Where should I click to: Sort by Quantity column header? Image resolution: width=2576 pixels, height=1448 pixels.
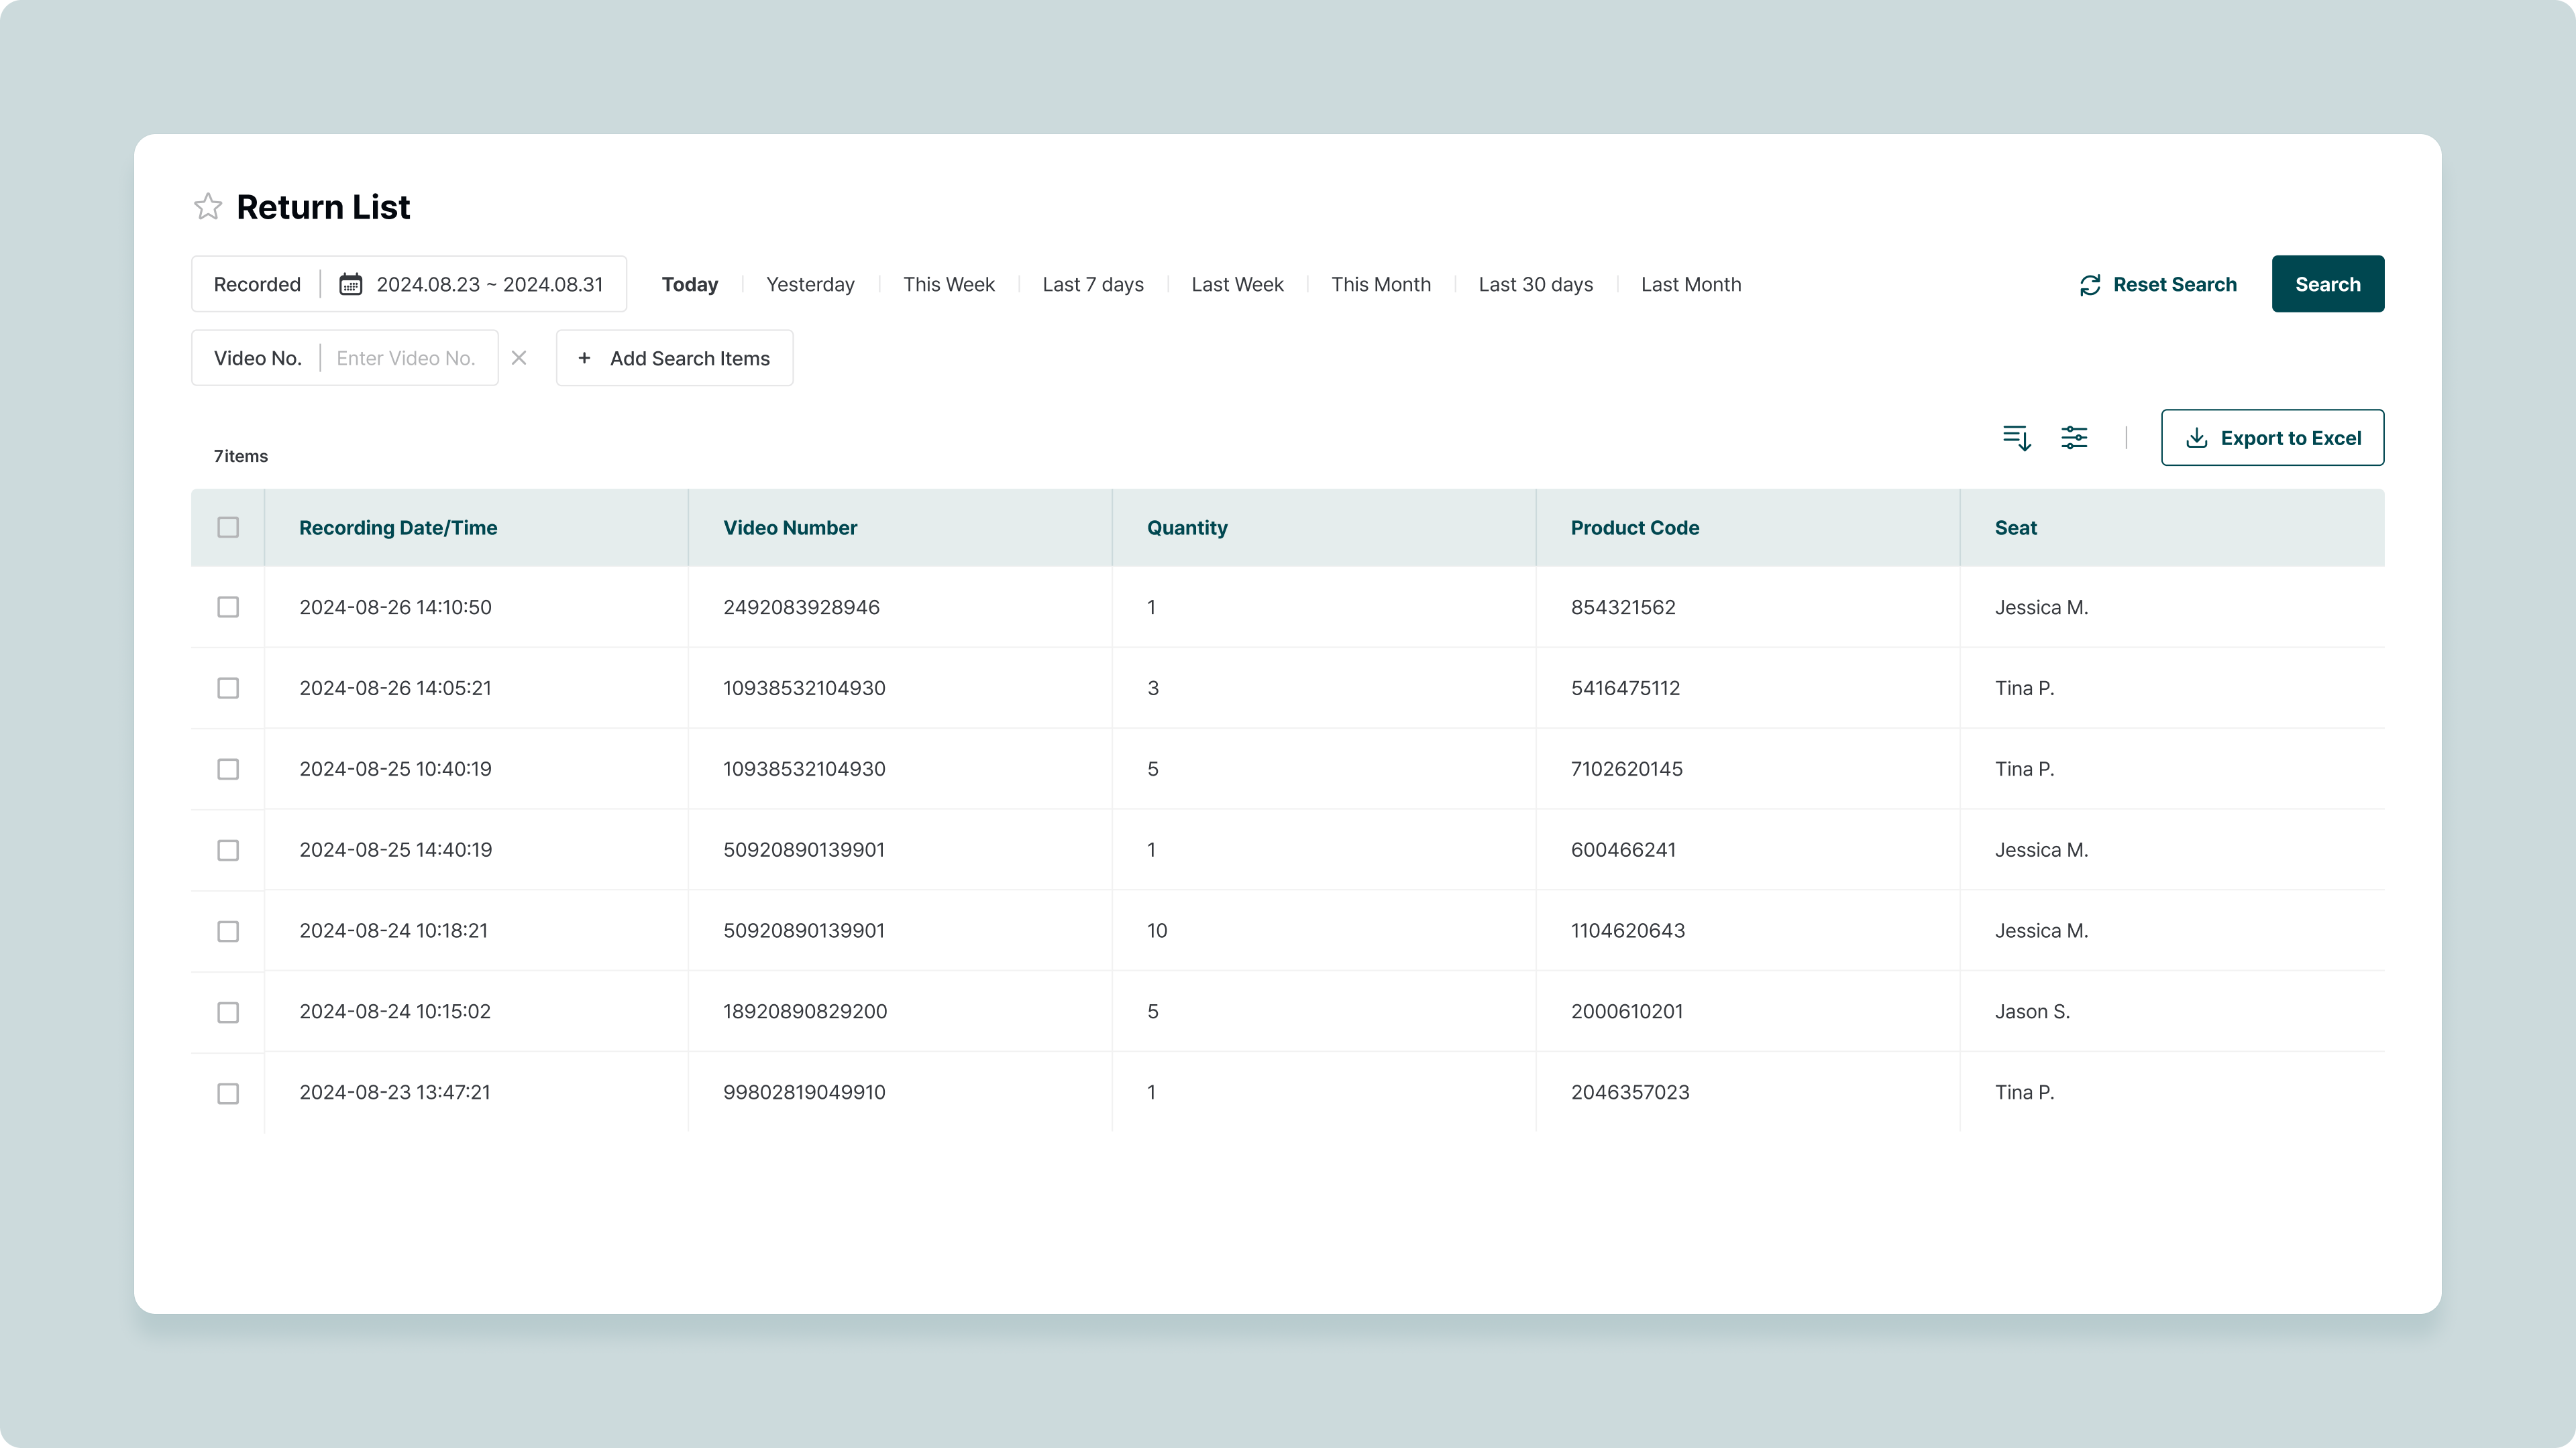click(x=1187, y=528)
